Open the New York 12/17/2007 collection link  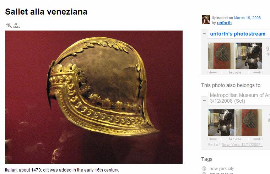click(242, 145)
